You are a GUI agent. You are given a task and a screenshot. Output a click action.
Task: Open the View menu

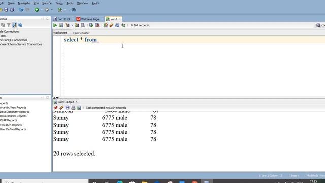pos(11,3)
